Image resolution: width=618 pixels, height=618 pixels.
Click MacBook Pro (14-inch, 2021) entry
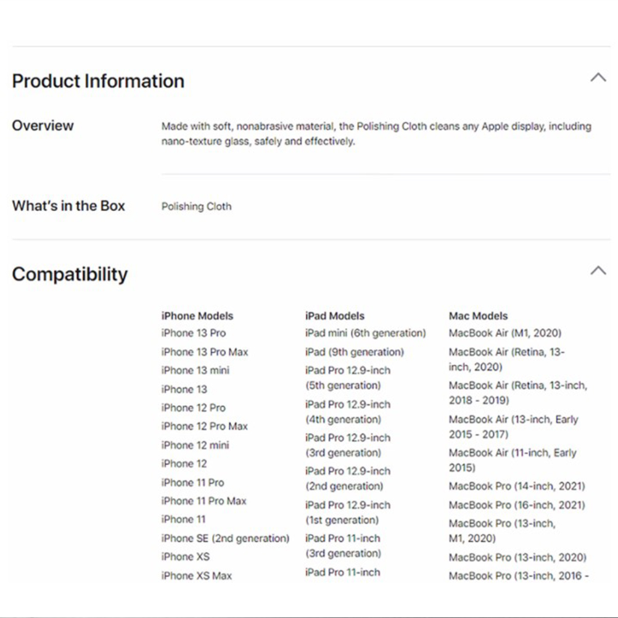point(517,486)
